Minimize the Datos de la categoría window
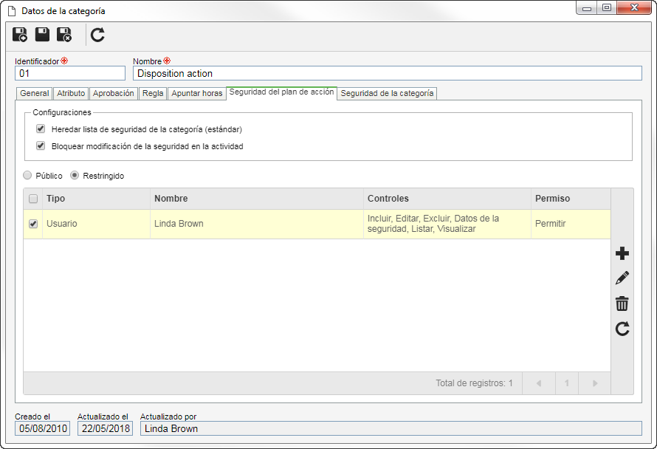 click(x=587, y=8)
